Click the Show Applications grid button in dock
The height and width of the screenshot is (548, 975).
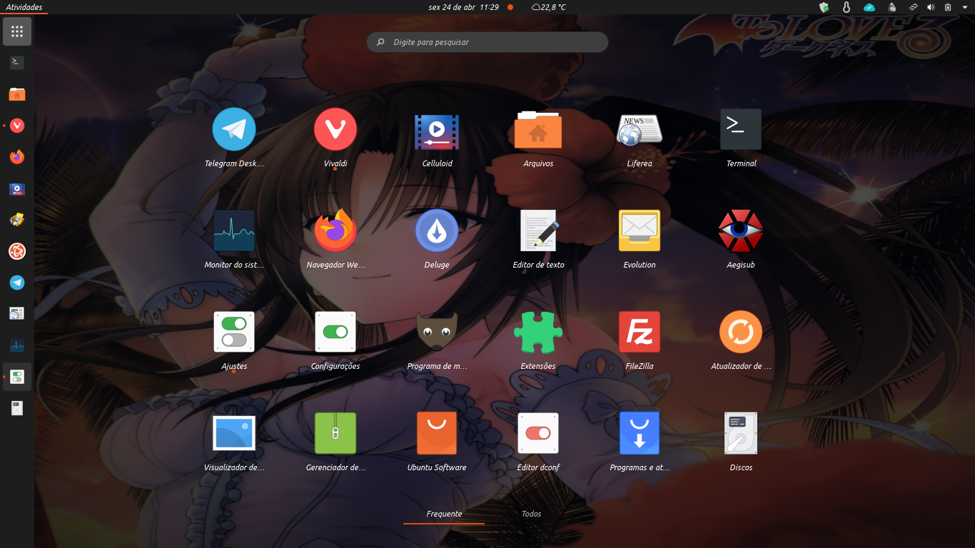(x=17, y=31)
